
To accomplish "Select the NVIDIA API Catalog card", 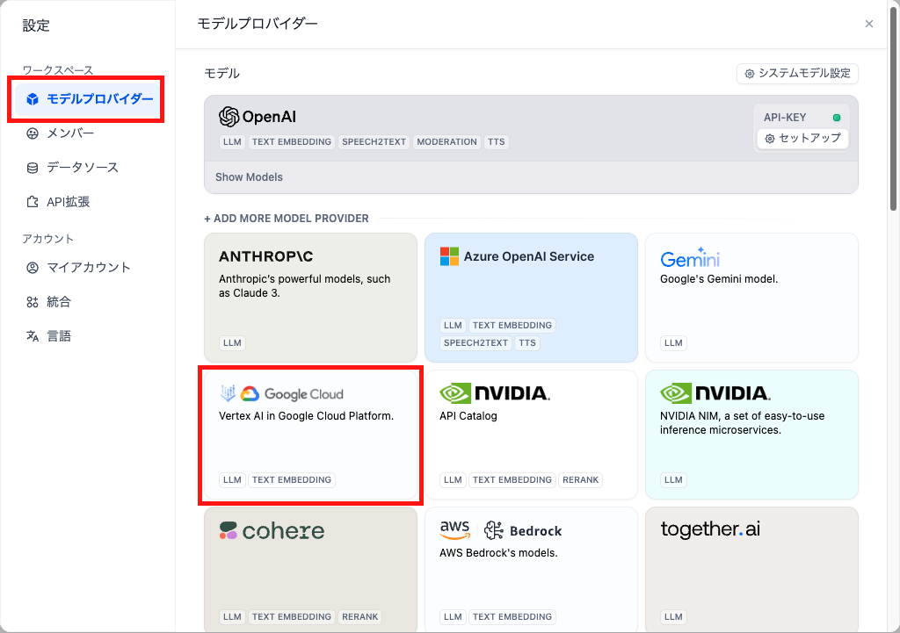I will click(531, 435).
